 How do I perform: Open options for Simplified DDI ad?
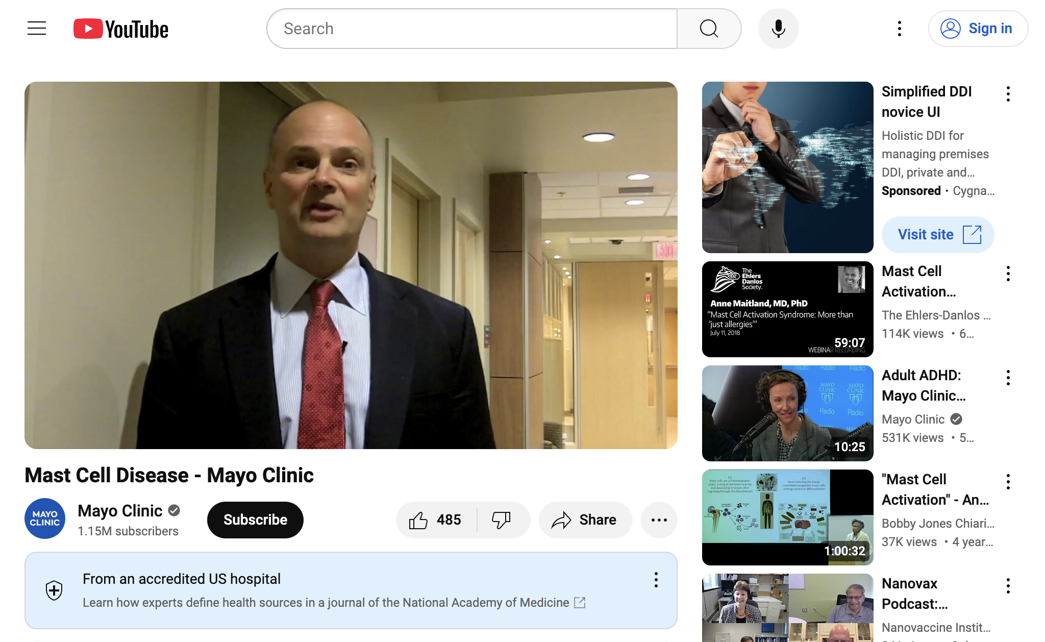[1008, 94]
